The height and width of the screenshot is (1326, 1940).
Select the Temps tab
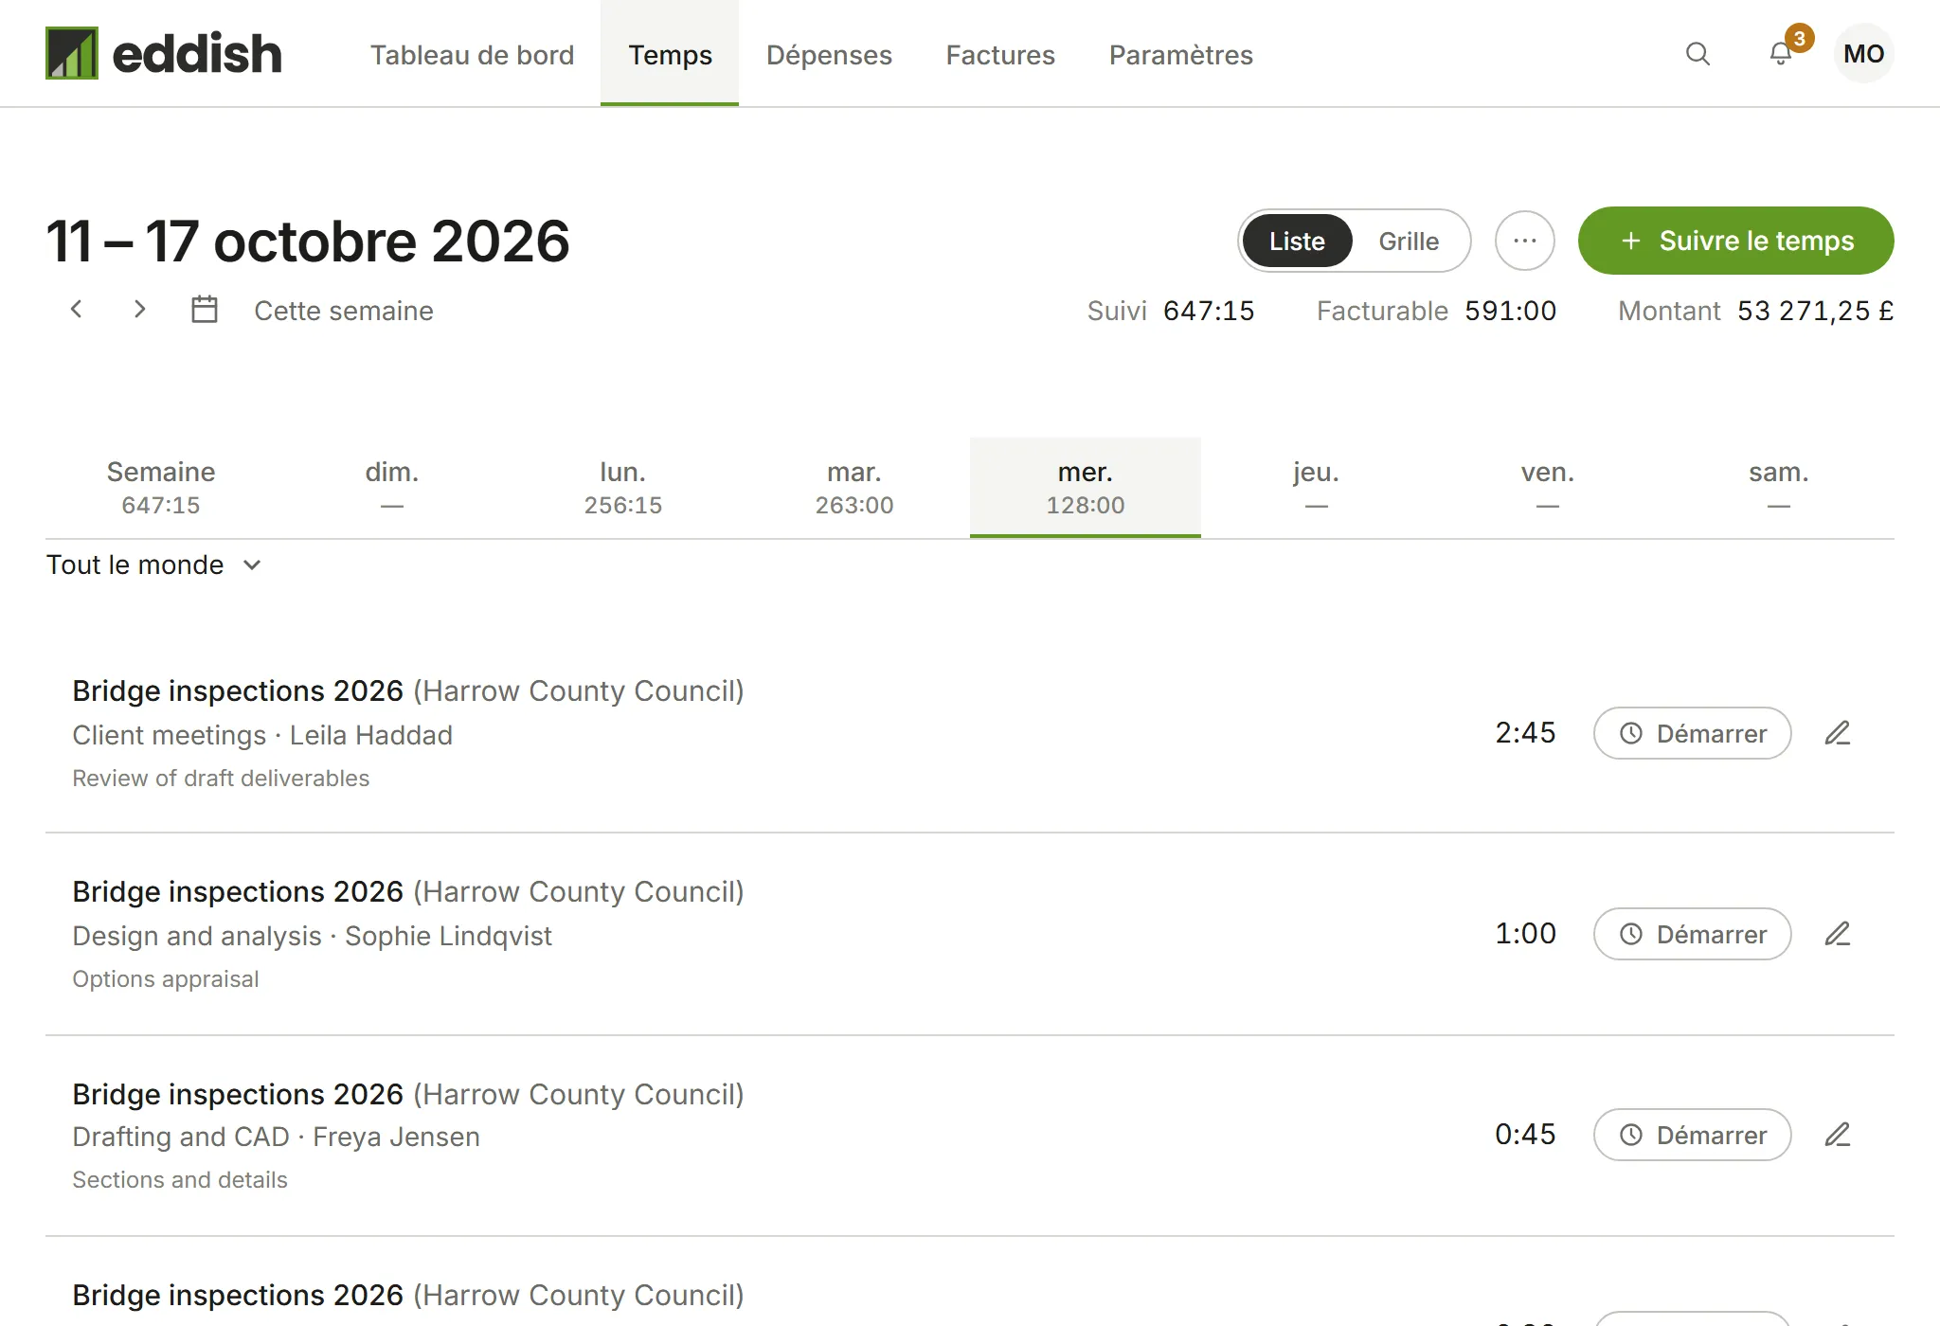click(670, 54)
